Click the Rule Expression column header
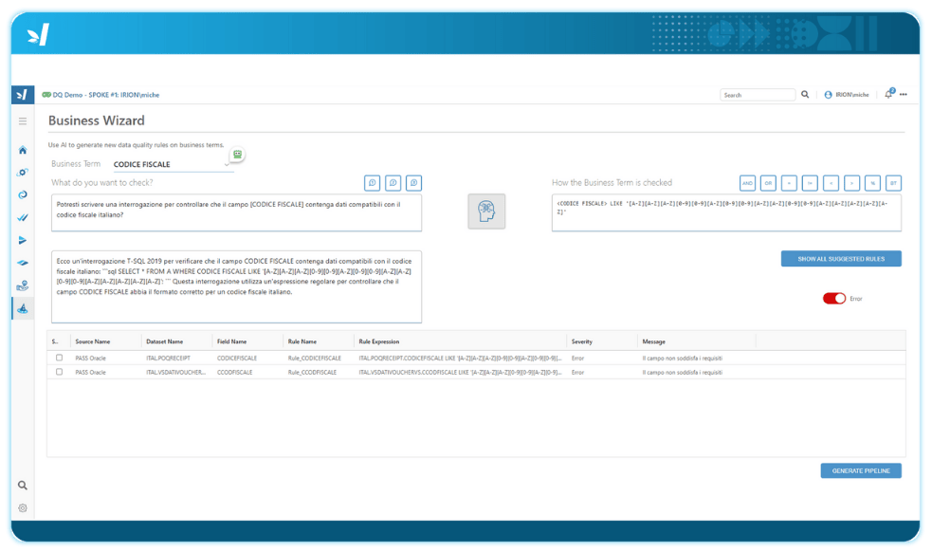Image resolution: width=932 pixels, height=552 pixels. tap(378, 341)
